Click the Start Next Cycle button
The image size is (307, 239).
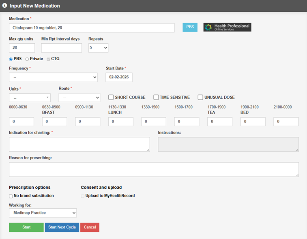[x=62, y=227]
